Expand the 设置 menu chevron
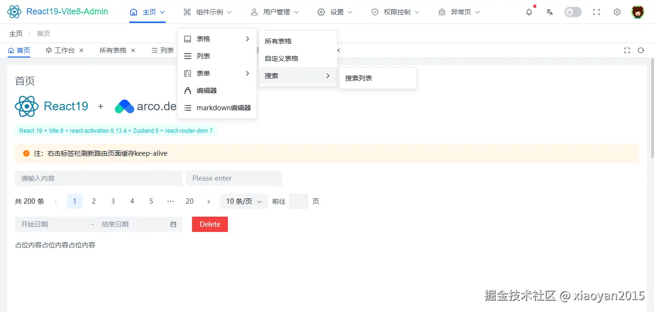Screen dimensions: 654x312 click(350, 12)
